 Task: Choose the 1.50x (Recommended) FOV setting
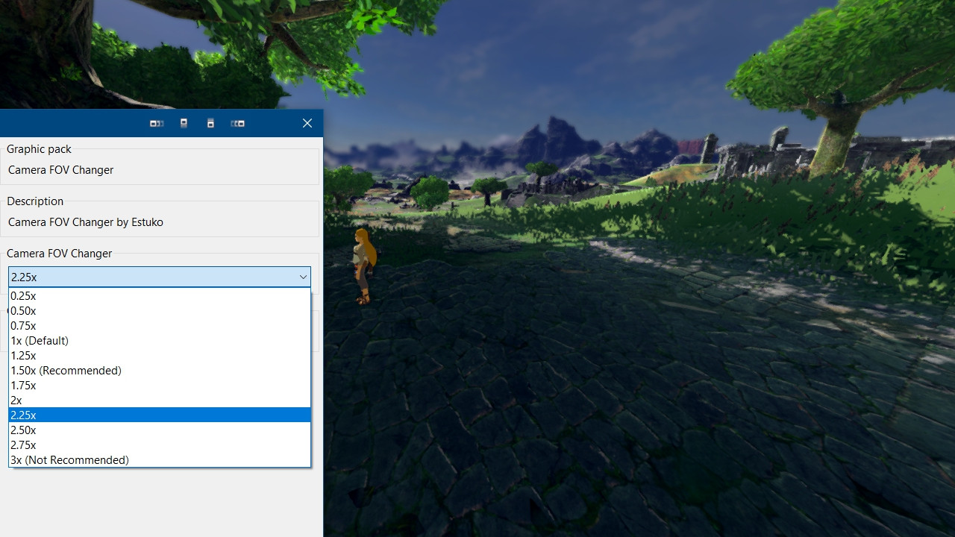[66, 370]
